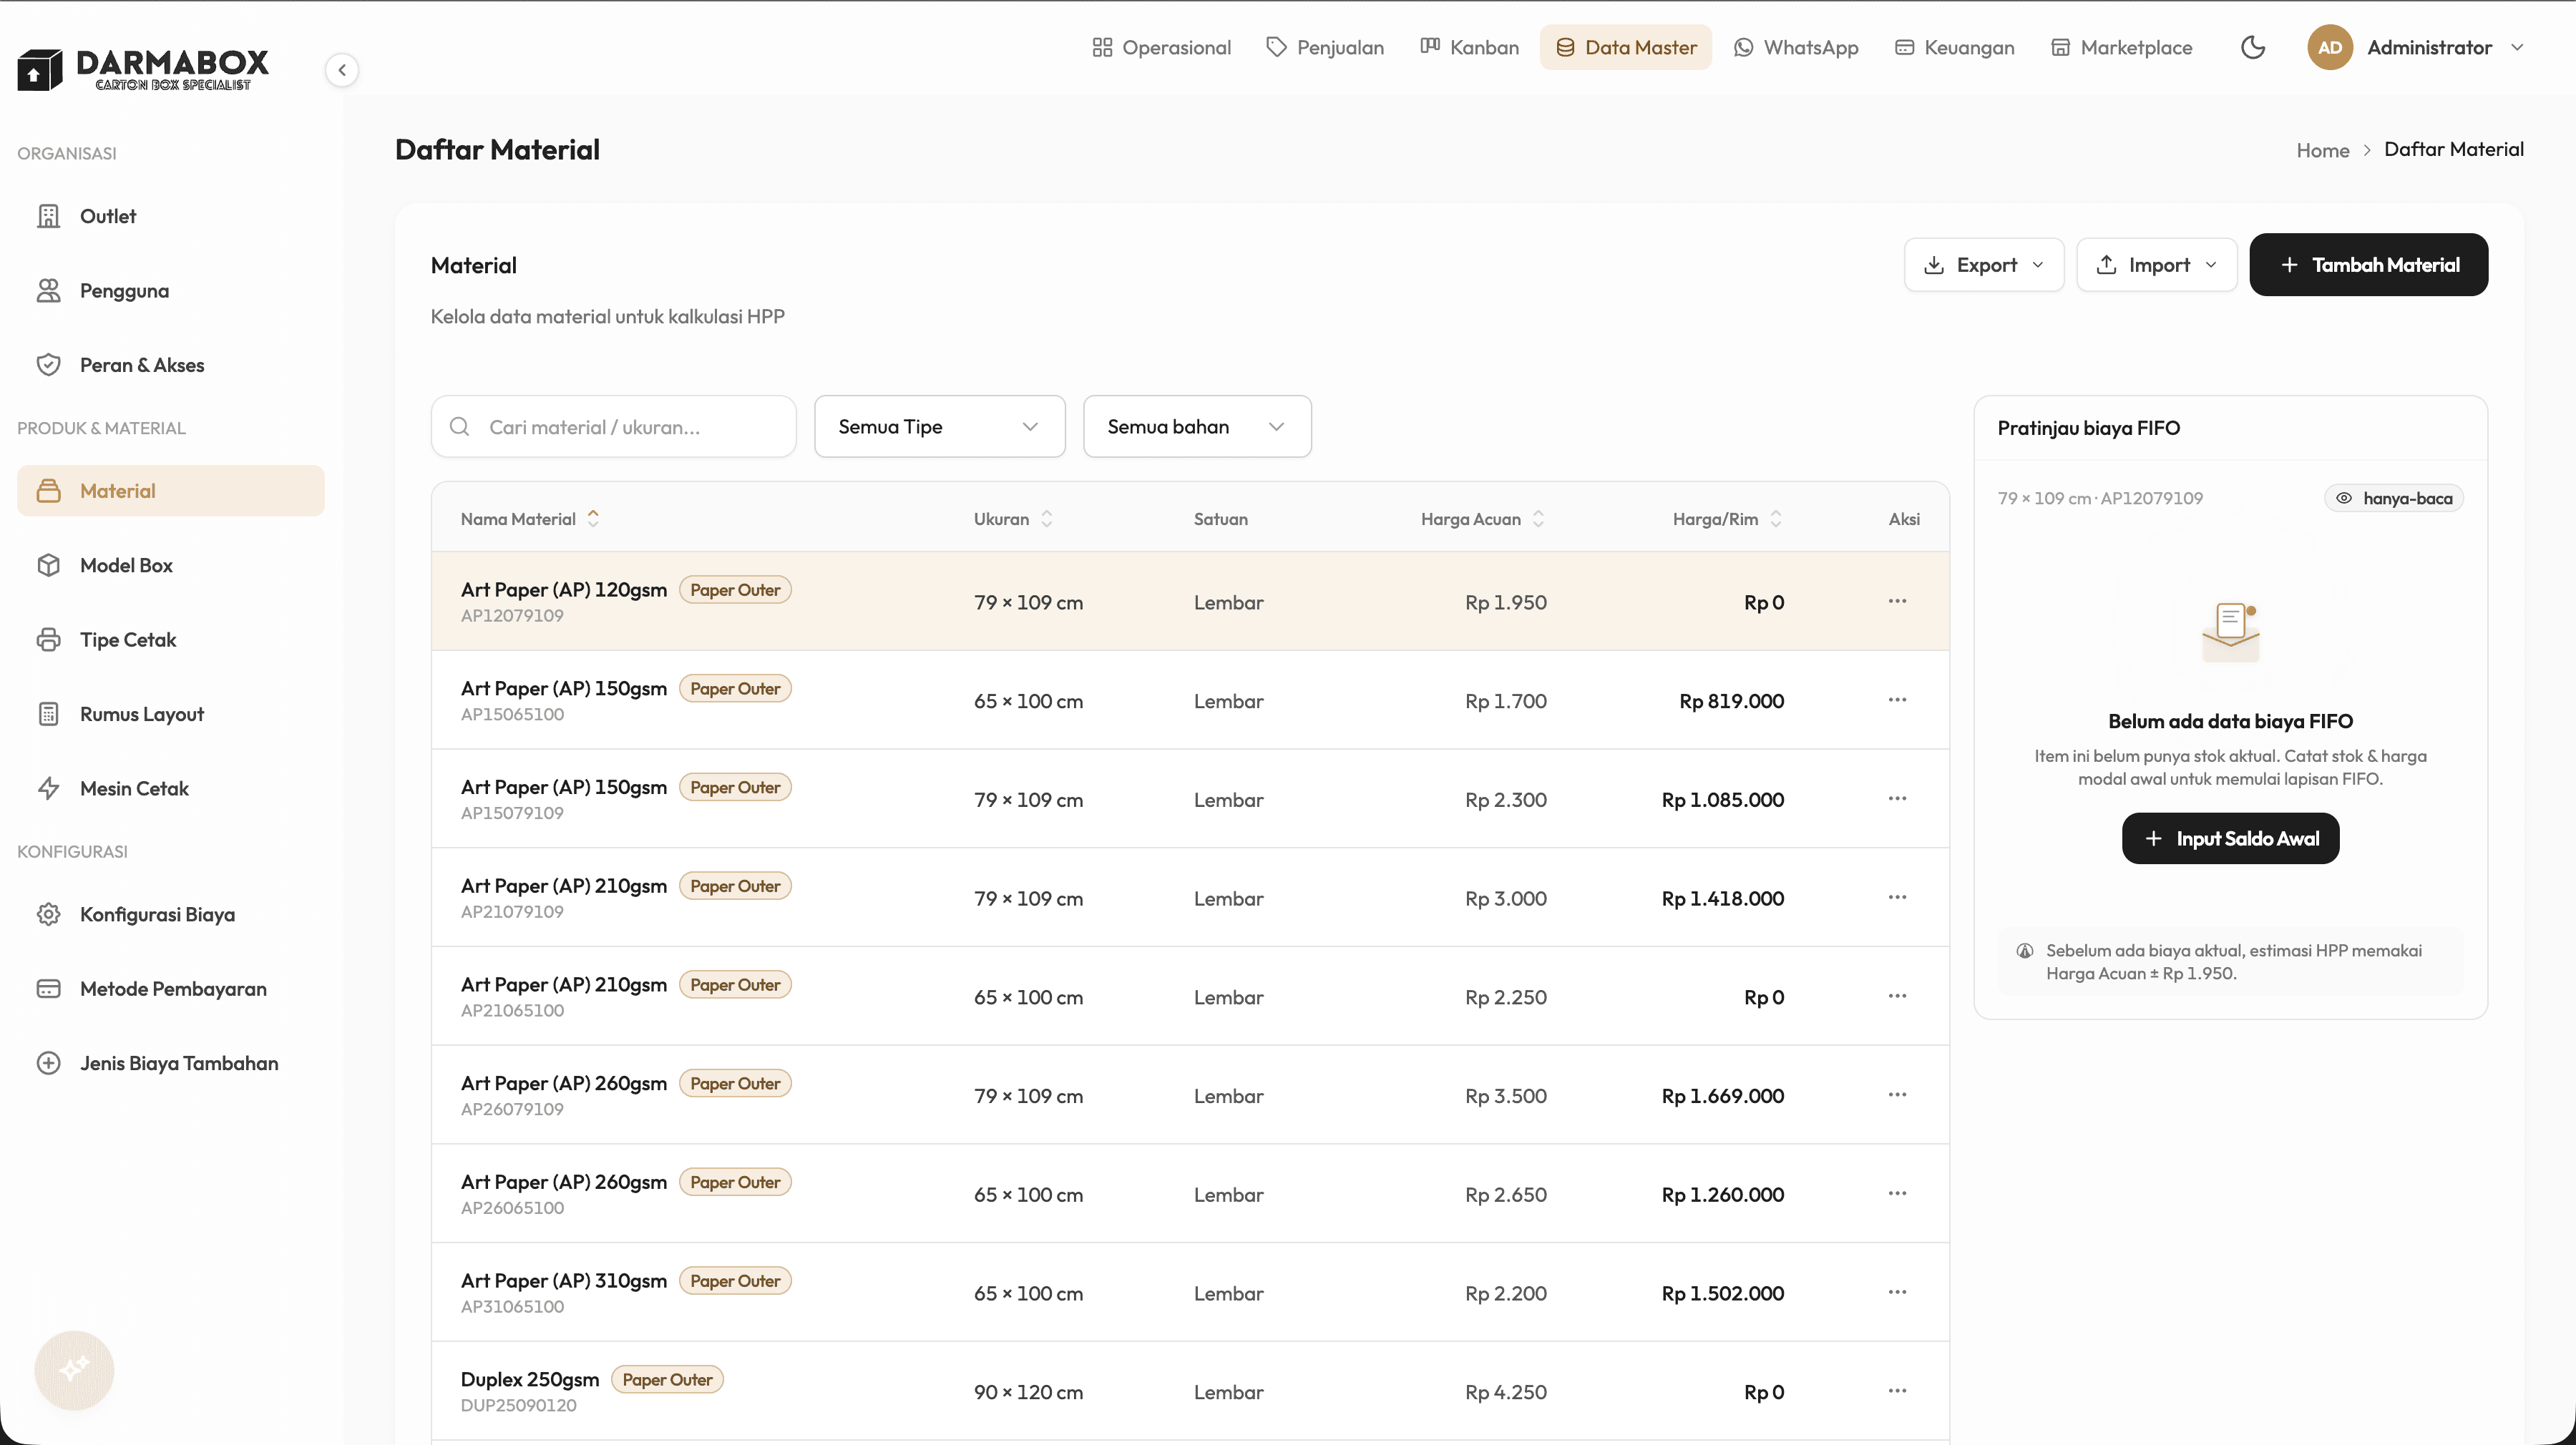Open the Penjualan menu
The height and width of the screenshot is (1445, 2576).
pyautogui.click(x=1325, y=47)
